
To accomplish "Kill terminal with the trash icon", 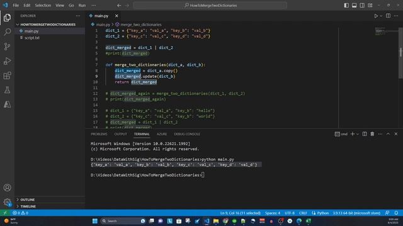I will coord(372,134).
